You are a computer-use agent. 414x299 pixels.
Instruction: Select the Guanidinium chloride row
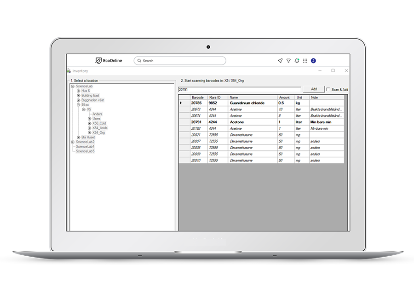pyautogui.click(x=247, y=103)
